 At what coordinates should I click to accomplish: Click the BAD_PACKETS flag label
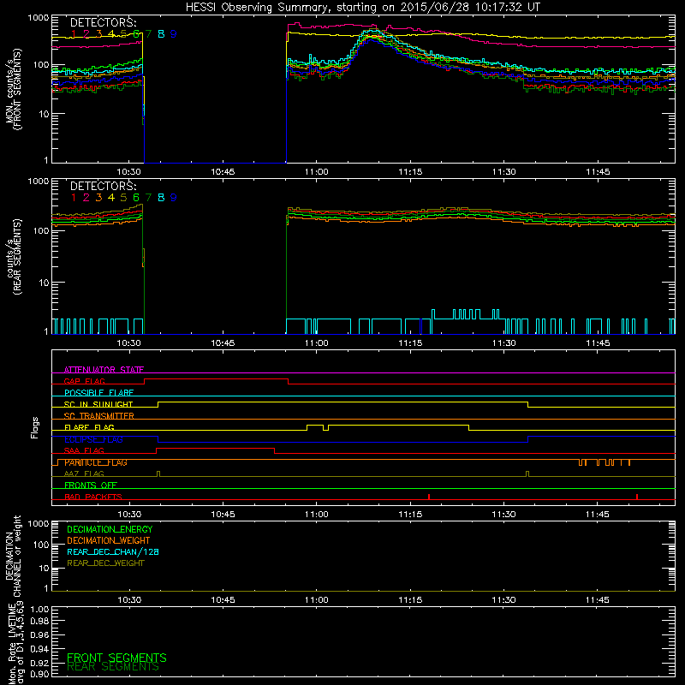pos(93,497)
